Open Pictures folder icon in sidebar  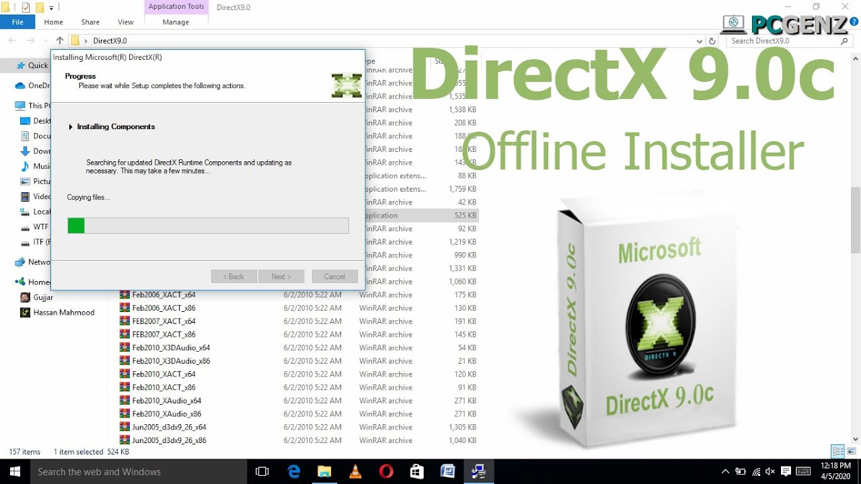tap(26, 182)
